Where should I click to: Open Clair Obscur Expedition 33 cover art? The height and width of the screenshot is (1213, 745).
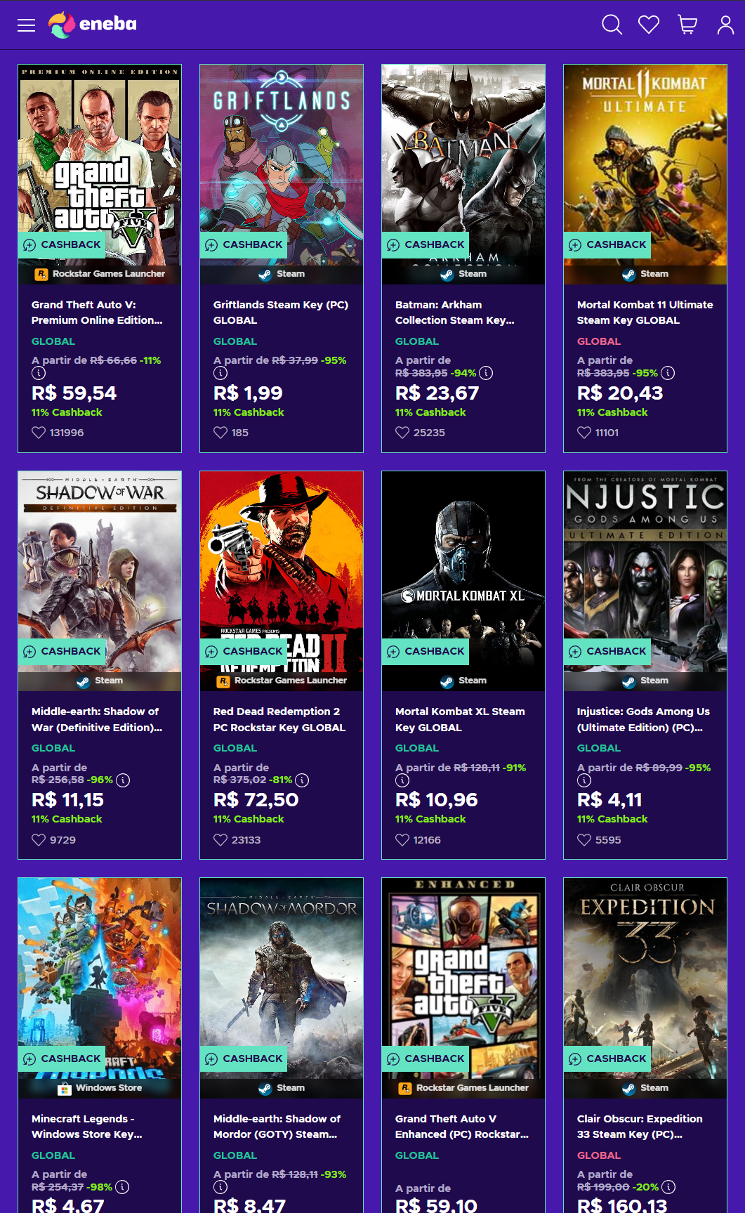click(x=645, y=969)
